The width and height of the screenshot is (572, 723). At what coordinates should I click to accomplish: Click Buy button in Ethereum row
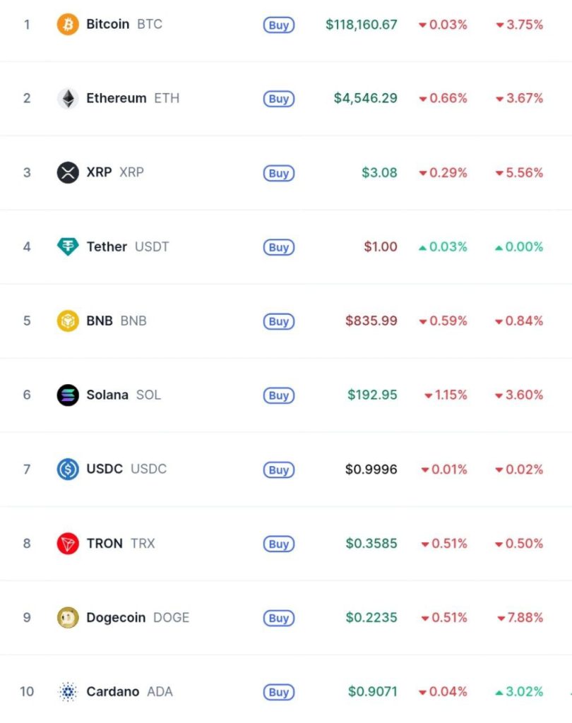click(x=279, y=99)
